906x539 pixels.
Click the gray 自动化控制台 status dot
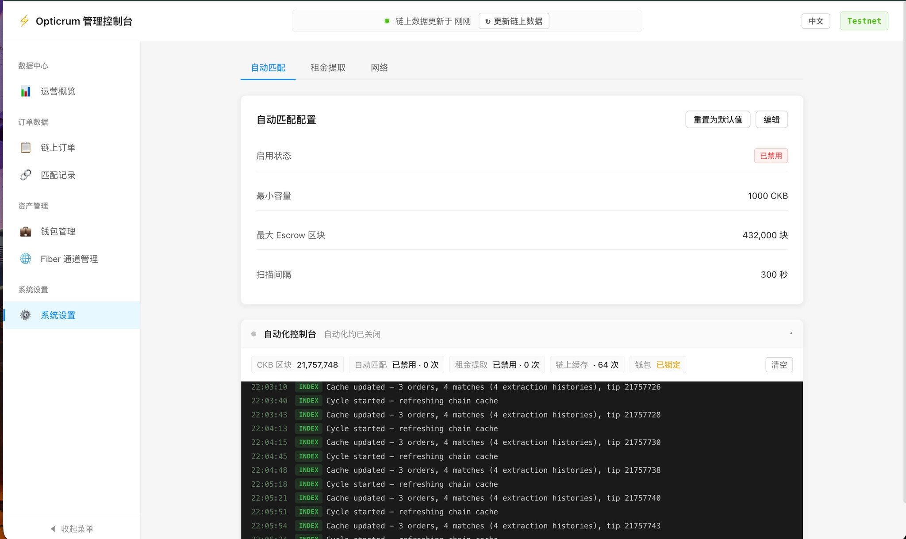[253, 334]
